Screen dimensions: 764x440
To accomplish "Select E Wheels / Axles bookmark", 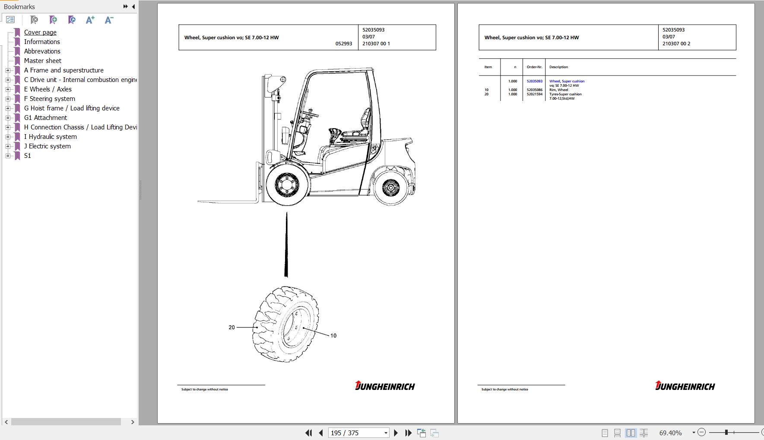I will pyautogui.click(x=48, y=89).
